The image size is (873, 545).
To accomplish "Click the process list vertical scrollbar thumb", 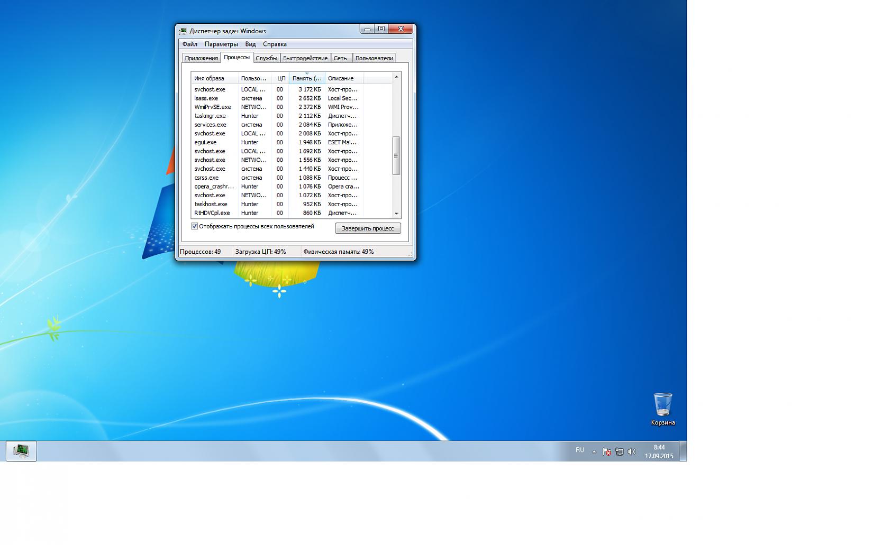I will (396, 155).
